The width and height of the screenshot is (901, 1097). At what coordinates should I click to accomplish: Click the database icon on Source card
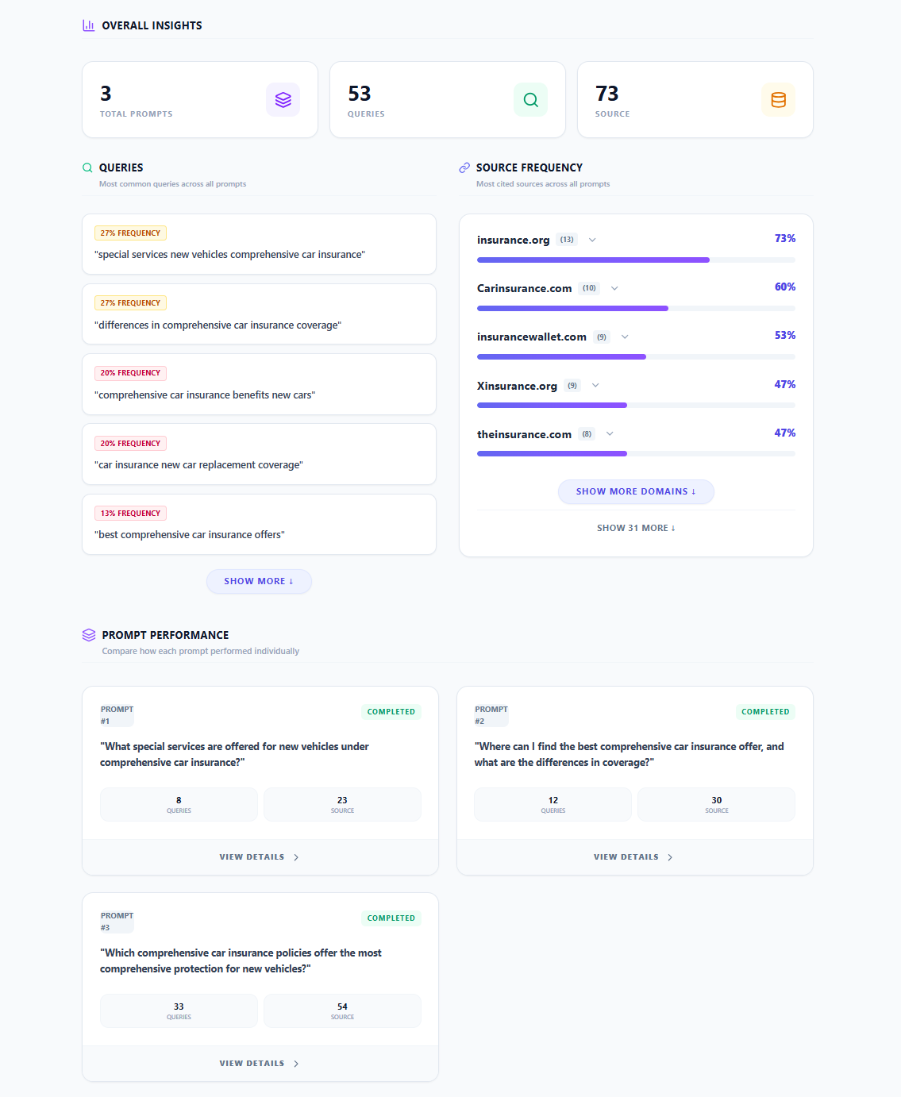pyautogui.click(x=778, y=99)
